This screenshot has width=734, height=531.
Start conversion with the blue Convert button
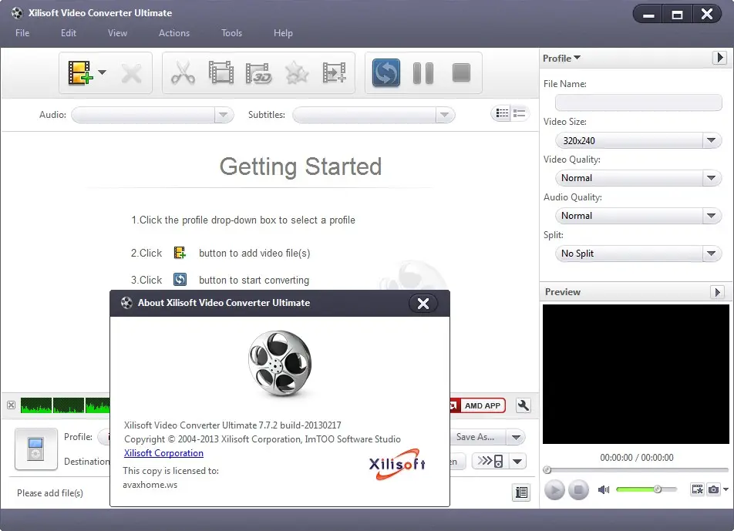click(x=386, y=72)
